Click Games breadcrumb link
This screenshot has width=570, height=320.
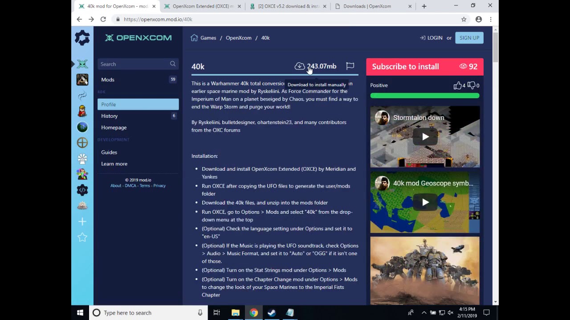click(x=208, y=38)
